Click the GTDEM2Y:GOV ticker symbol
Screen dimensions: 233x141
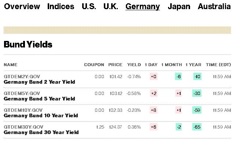(x=22, y=76)
